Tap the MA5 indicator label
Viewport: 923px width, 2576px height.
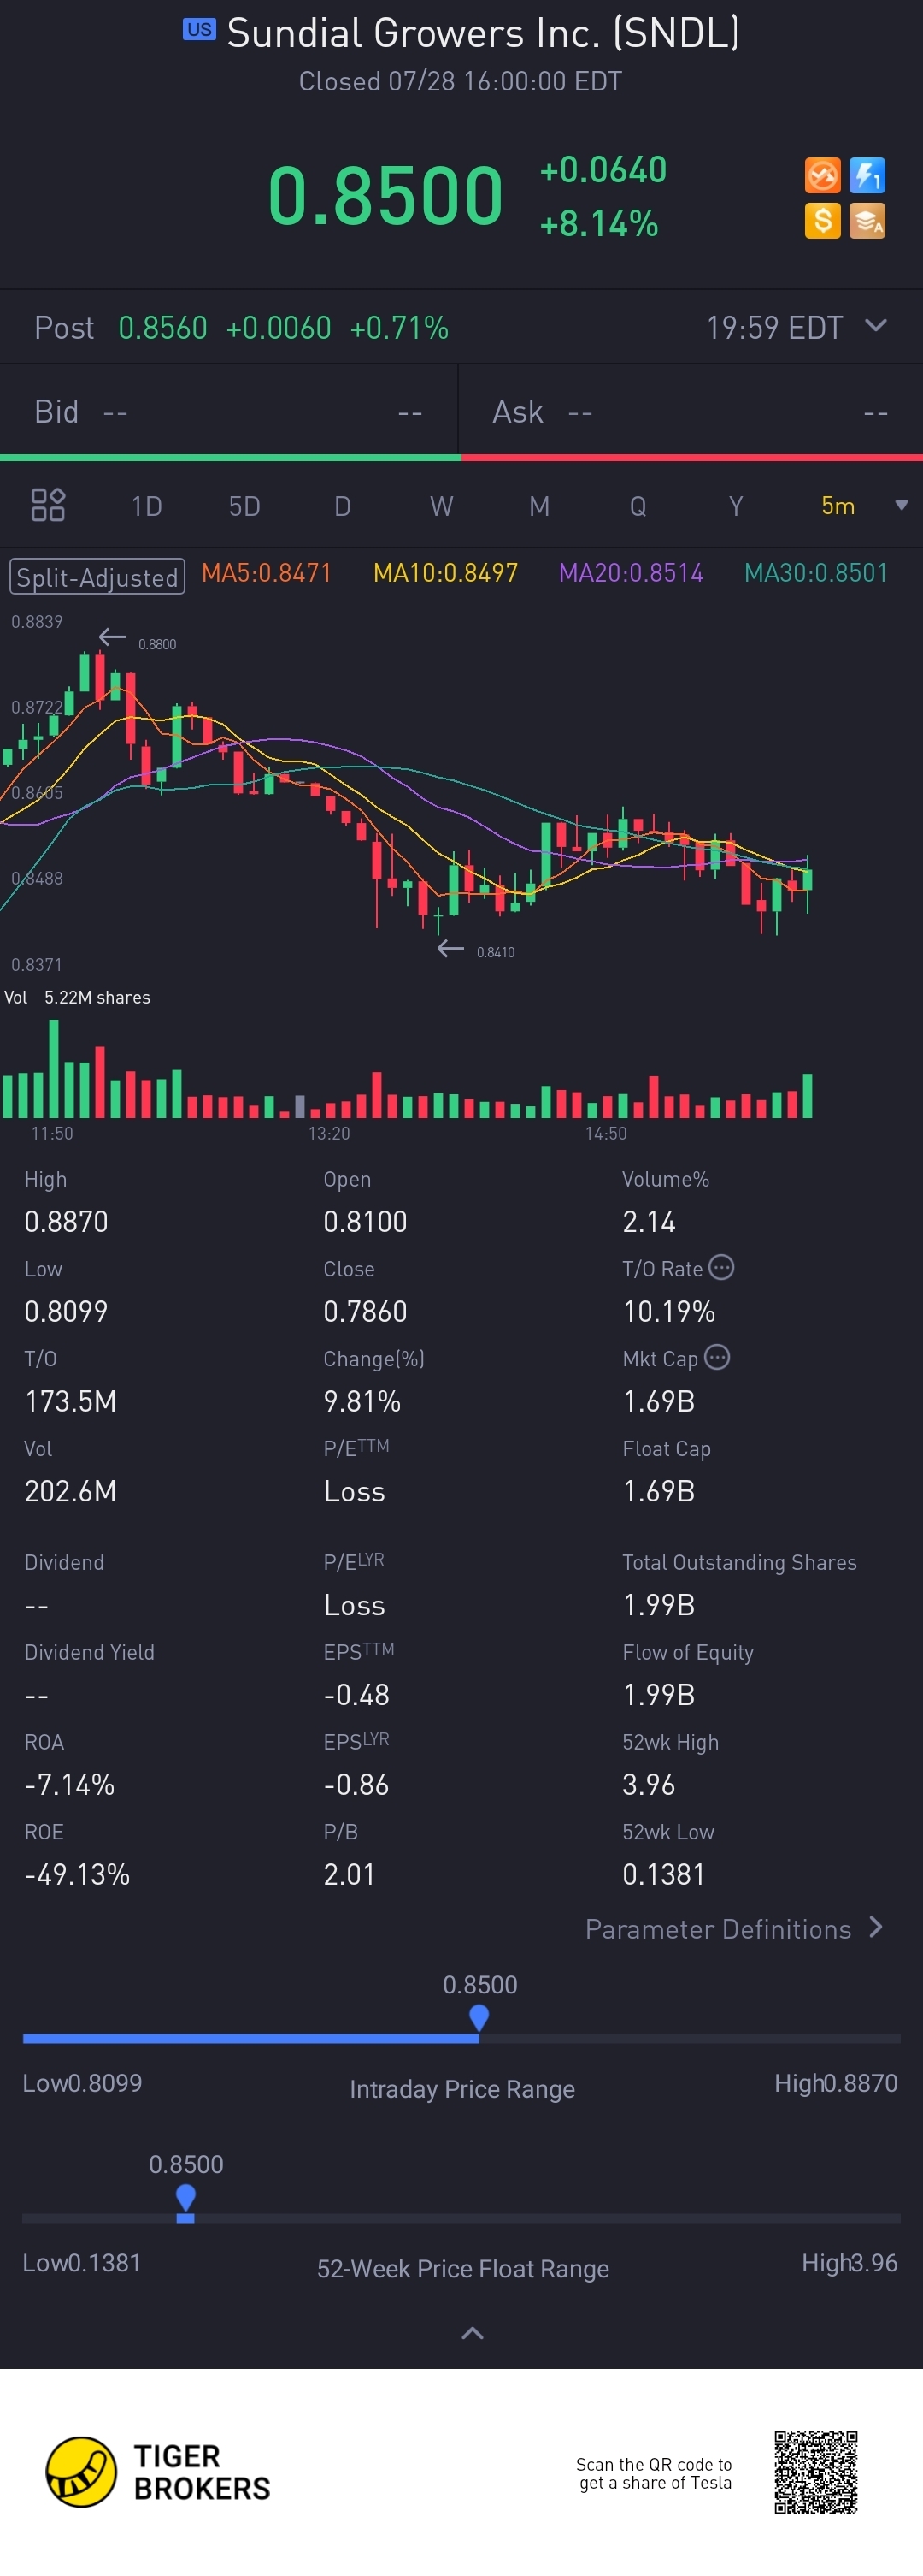pos(266,573)
